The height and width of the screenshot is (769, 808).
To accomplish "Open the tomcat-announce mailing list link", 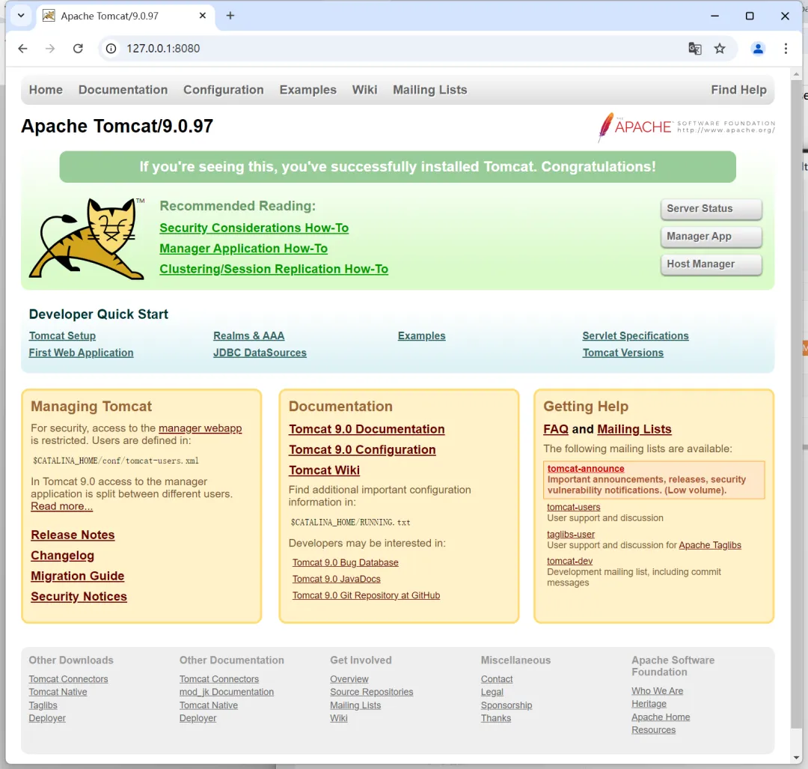I will click(x=585, y=468).
